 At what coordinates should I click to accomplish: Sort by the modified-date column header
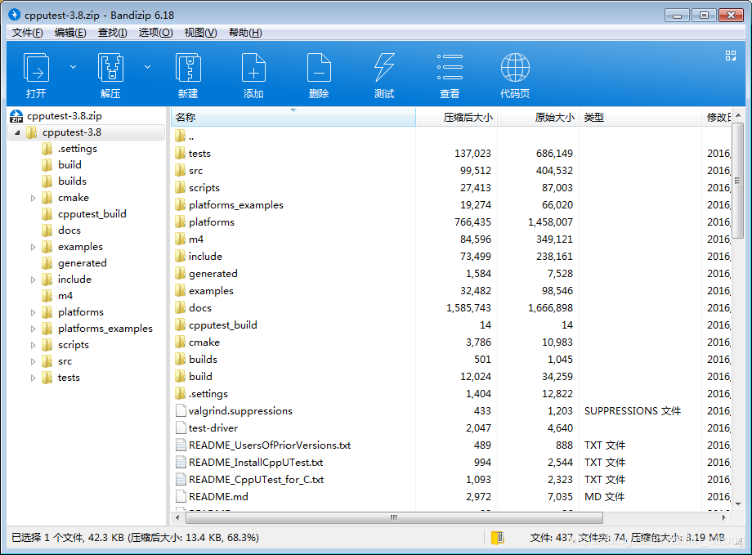[x=717, y=117]
